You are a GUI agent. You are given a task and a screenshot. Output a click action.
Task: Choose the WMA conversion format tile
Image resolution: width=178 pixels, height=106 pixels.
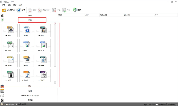[x=27, y=31]
